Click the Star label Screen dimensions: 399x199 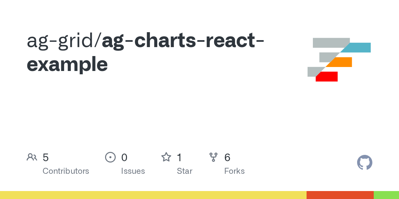[185, 171]
